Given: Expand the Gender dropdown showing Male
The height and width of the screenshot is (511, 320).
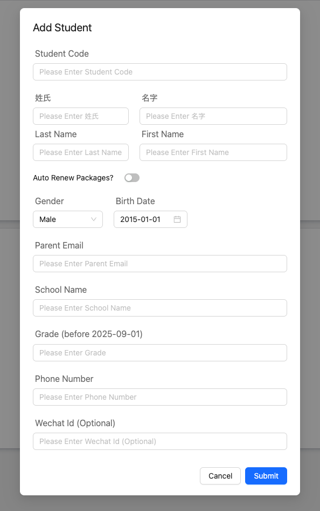Looking at the screenshot, I should (x=68, y=219).
